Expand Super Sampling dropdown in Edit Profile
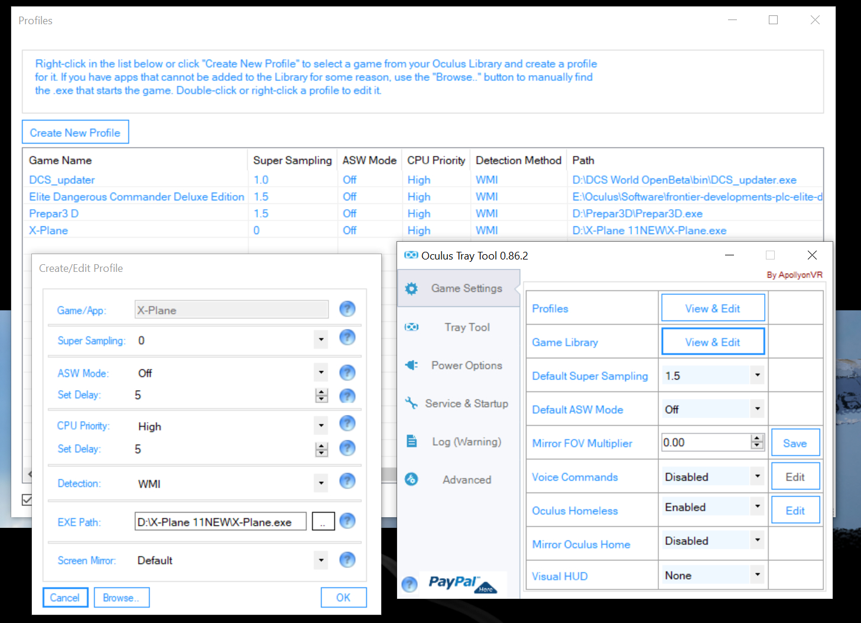Screen dimensions: 861x623 pos(321,340)
